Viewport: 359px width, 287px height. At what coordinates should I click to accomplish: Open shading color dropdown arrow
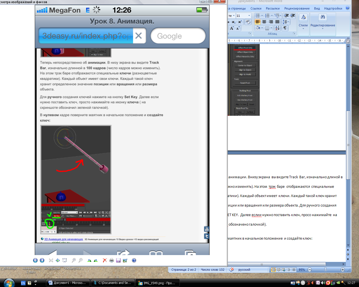coord(262,28)
